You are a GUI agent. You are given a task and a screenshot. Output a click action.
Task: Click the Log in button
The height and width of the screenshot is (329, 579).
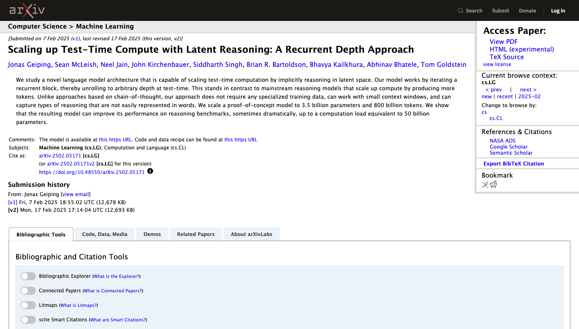558,11
